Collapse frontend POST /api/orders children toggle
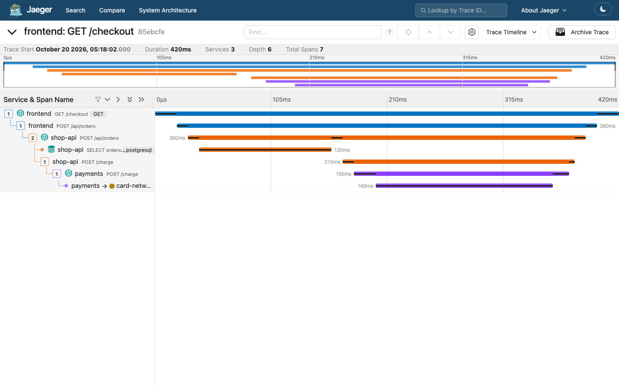The image size is (619, 386). [x=21, y=126]
